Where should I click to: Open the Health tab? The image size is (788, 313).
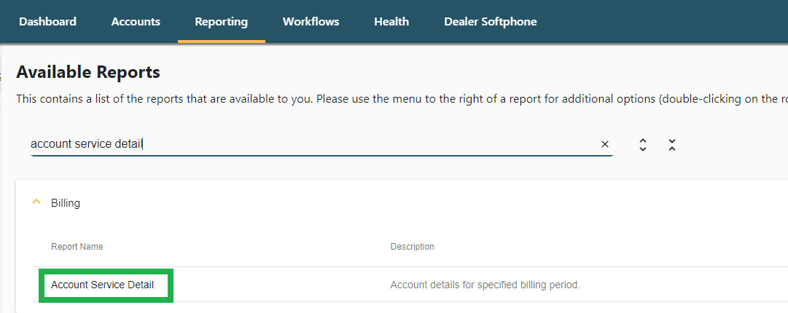click(391, 22)
